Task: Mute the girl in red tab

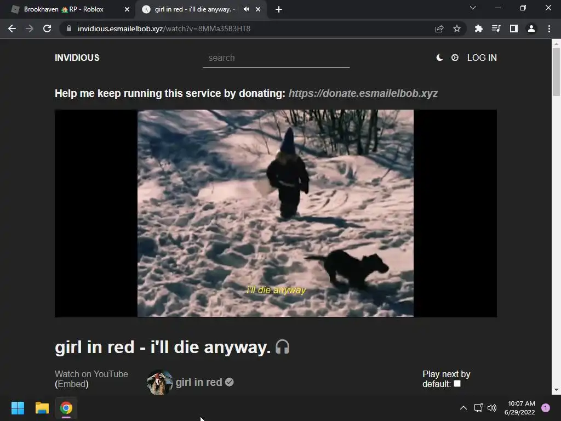Action: 246,9
